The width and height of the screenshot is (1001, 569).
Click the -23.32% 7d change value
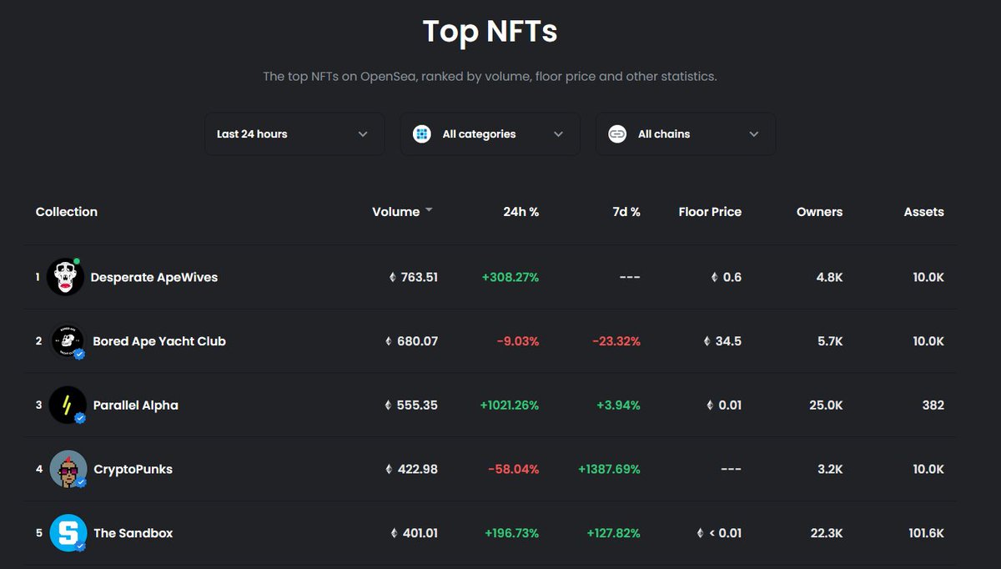tap(616, 341)
